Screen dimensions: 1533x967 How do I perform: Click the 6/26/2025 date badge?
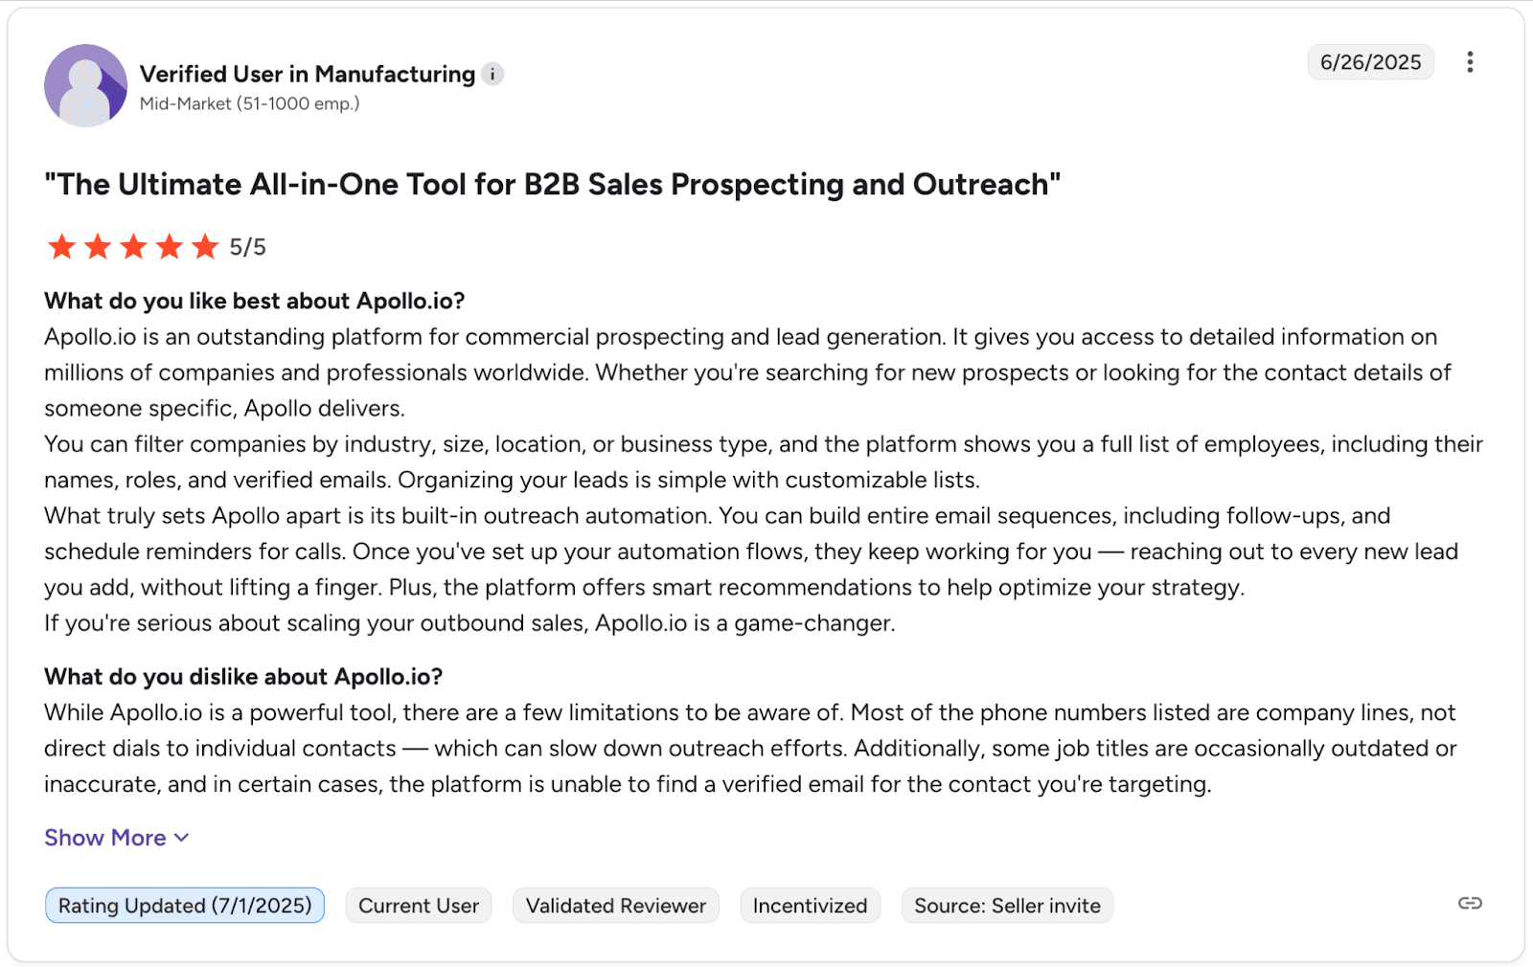pyautogui.click(x=1370, y=62)
